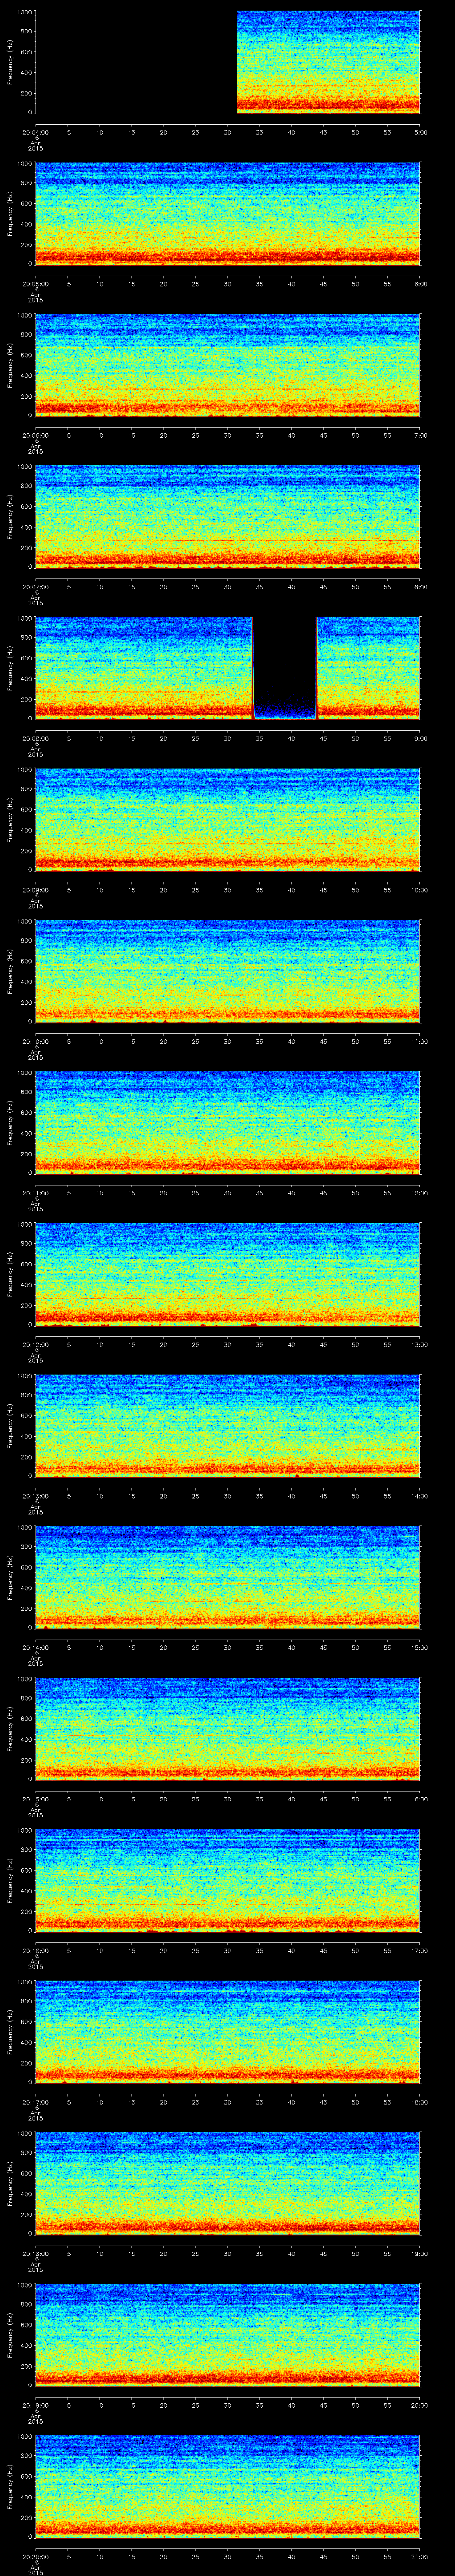Select the "12:00" end time label
This screenshot has height=2576, width=455.
point(420,1192)
